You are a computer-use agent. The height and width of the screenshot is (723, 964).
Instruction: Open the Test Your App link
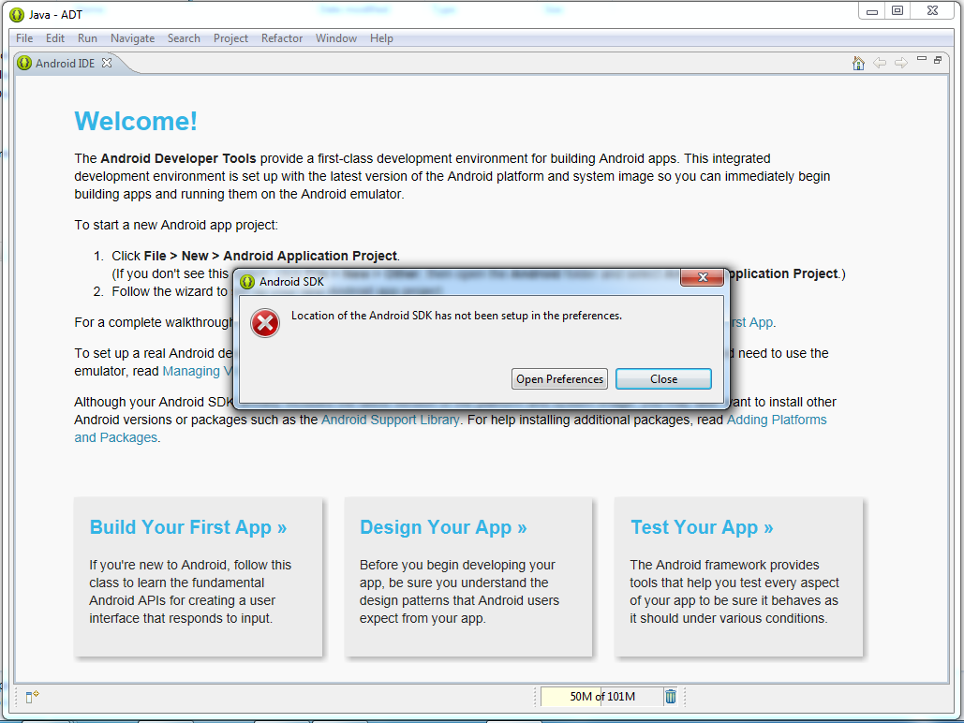702,527
